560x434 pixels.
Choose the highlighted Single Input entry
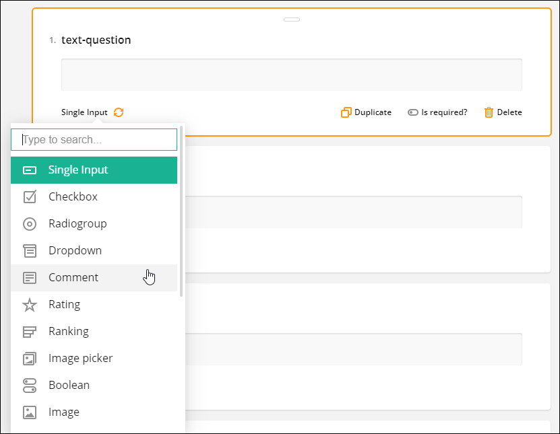[94, 170]
